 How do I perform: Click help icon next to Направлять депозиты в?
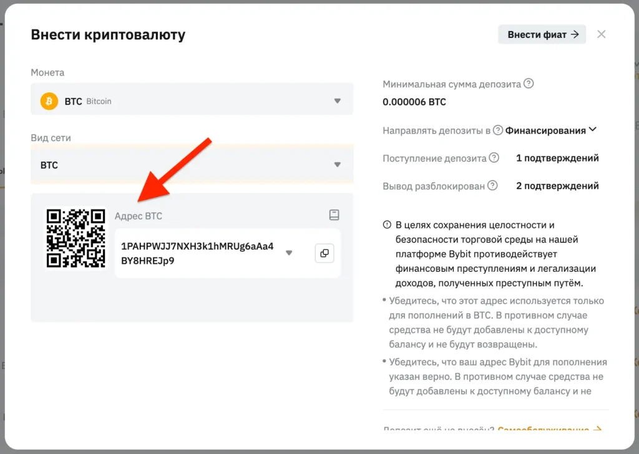[497, 130]
